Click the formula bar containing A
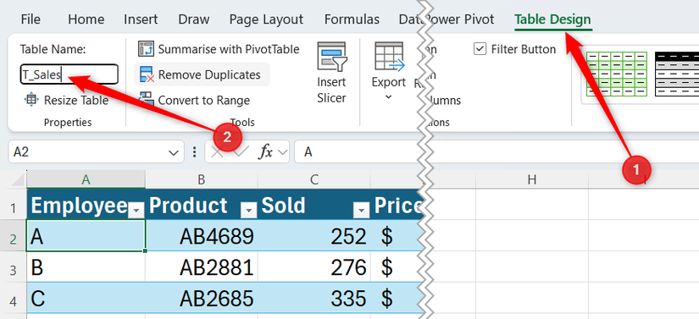The width and height of the screenshot is (699, 319). click(x=496, y=152)
